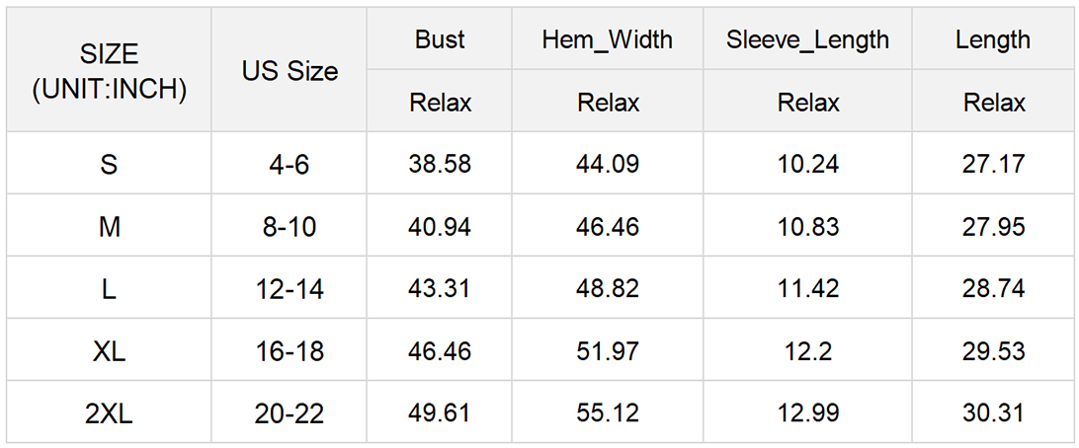Select size S row label

(x=110, y=164)
